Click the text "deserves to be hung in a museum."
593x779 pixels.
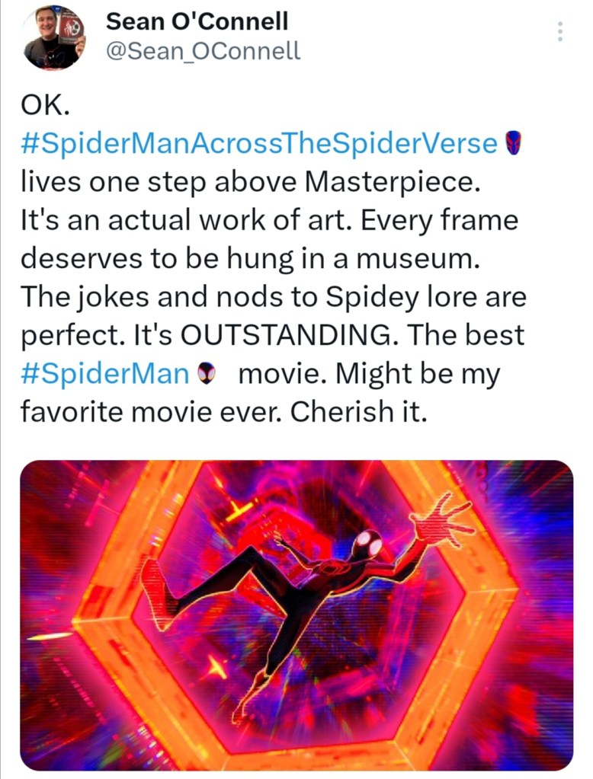coord(250,258)
